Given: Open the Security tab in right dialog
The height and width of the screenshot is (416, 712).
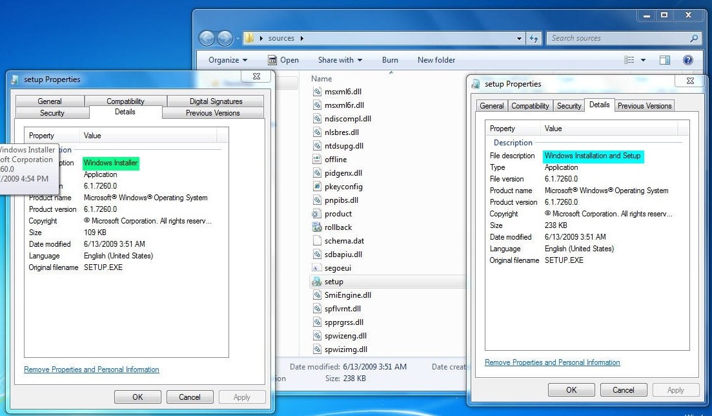Looking at the screenshot, I should tap(569, 106).
